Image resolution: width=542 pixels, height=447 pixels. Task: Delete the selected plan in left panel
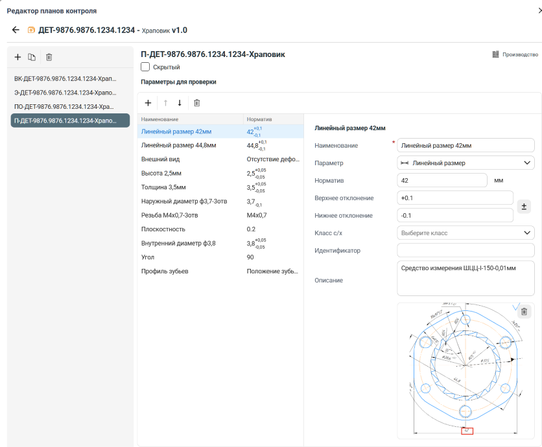coord(49,57)
